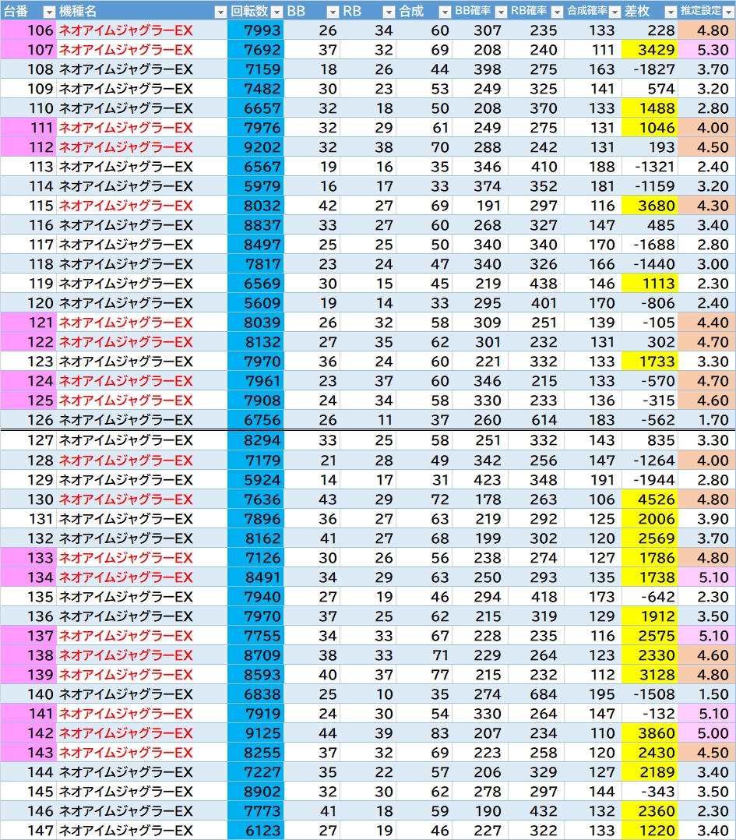Click the 推定設定 cell showing 5.30

[x=706, y=50]
